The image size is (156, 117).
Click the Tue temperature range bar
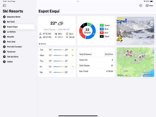(58, 50)
